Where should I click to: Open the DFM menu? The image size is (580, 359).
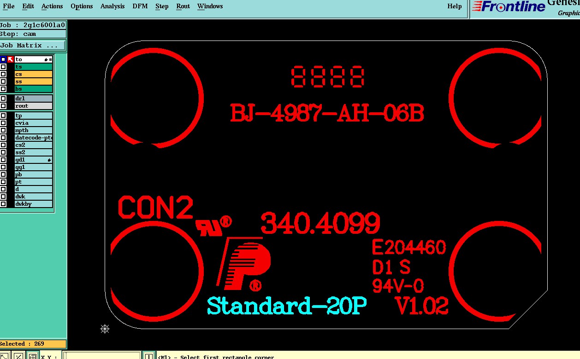140,6
